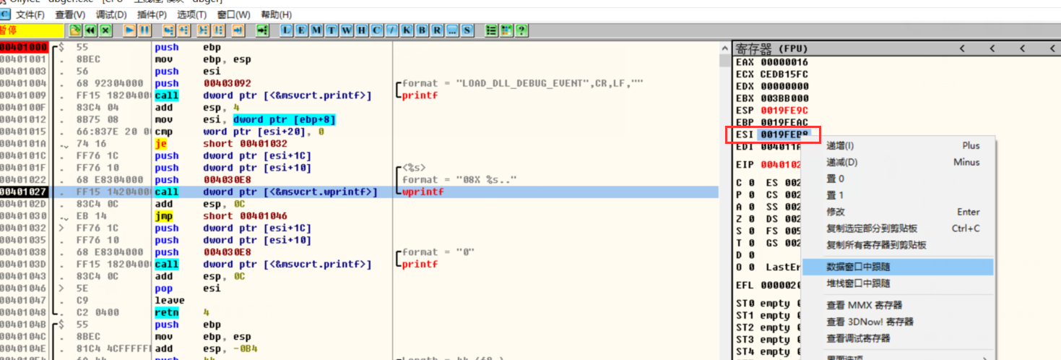Open the 调试(D) menu
Image resolution: width=1061 pixels, height=360 pixels.
(x=111, y=14)
